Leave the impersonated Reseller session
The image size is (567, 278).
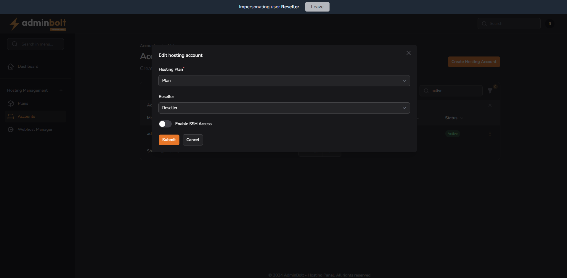click(x=317, y=7)
